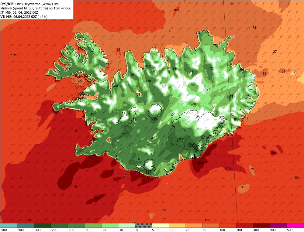Pick pale yellow swatch between 5 and 10
Screen dimensions: 304x232
point(160,225)
